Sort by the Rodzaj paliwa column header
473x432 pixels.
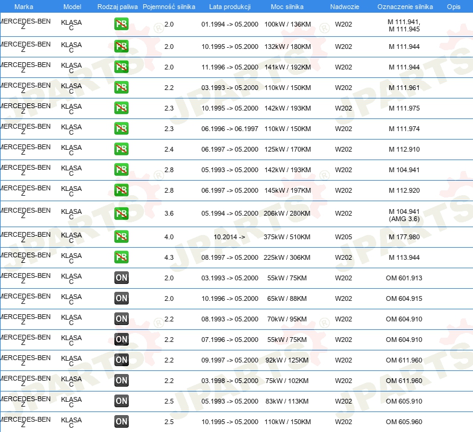pyautogui.click(x=117, y=6)
